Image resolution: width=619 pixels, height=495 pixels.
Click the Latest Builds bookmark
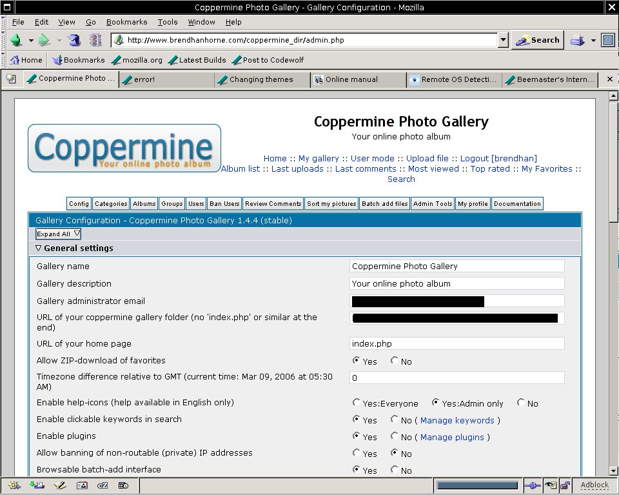click(x=197, y=60)
